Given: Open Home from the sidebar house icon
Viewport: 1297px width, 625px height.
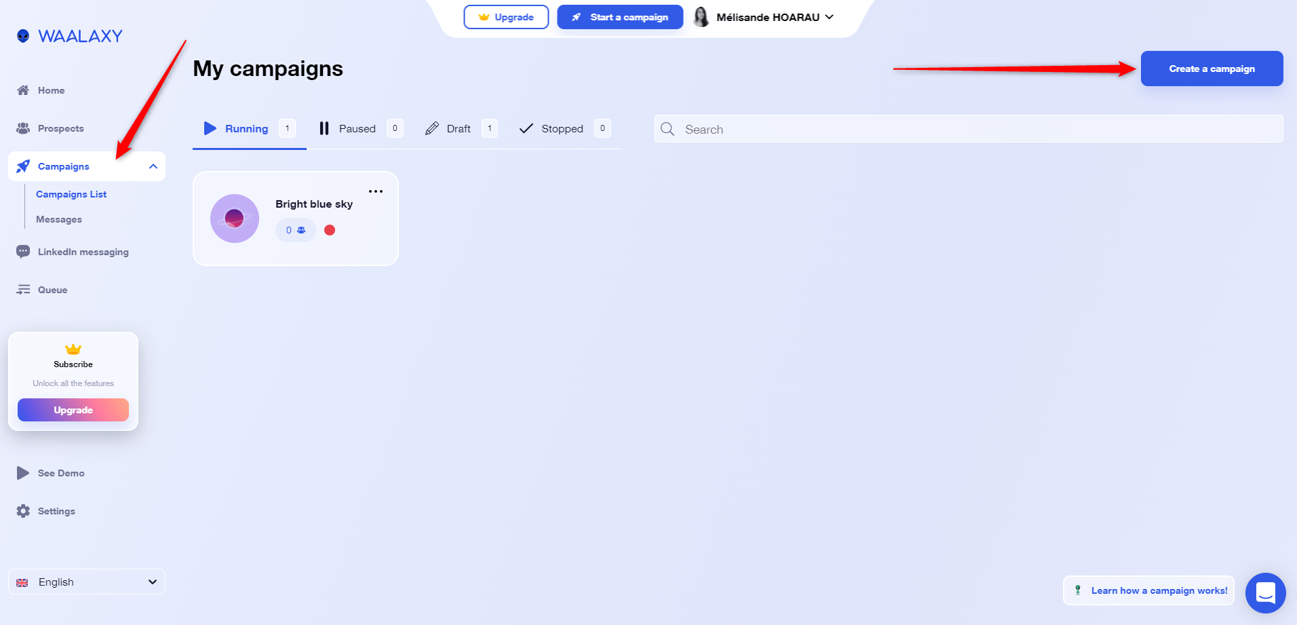Looking at the screenshot, I should pos(23,90).
